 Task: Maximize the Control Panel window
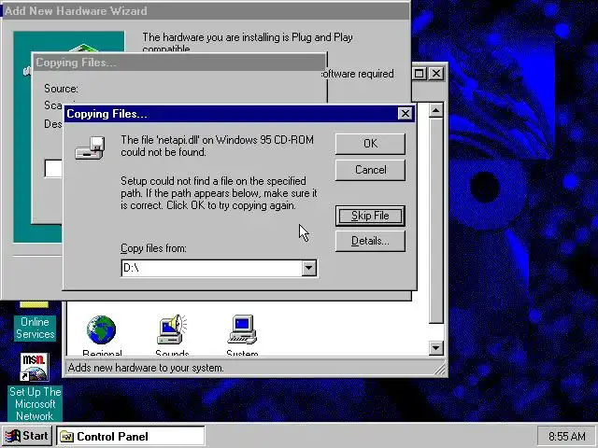[420, 73]
